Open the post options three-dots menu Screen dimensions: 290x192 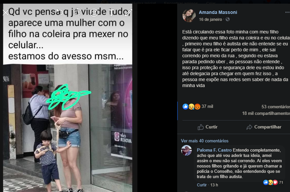tap(287, 12)
